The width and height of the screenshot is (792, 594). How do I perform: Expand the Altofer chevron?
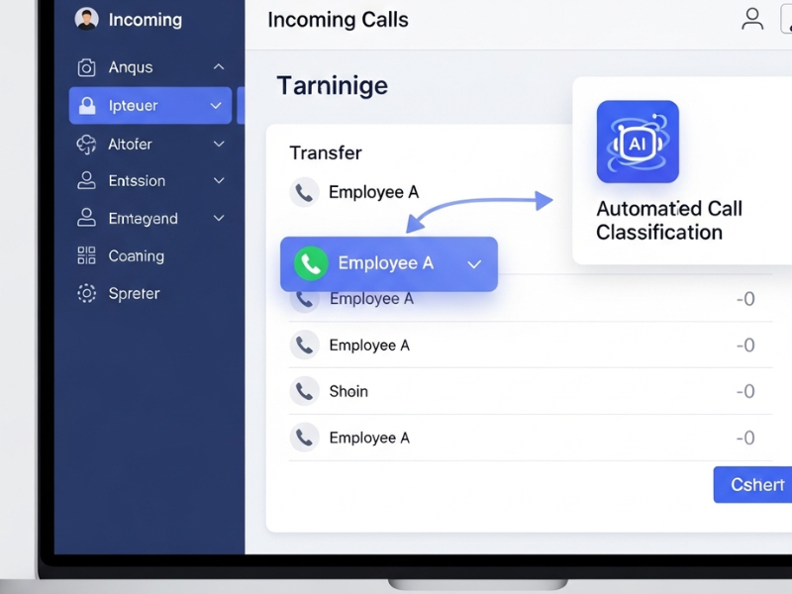click(219, 144)
